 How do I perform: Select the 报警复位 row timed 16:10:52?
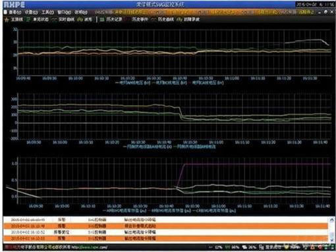165,232
